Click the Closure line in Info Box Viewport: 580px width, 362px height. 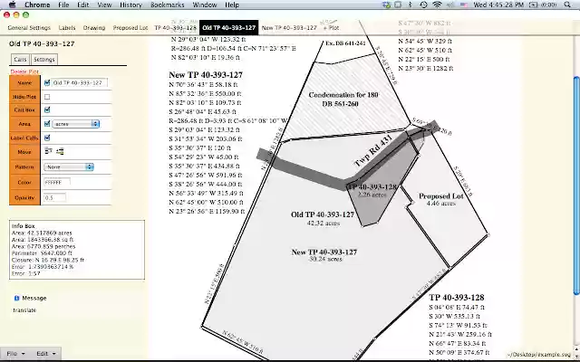click(x=48, y=260)
